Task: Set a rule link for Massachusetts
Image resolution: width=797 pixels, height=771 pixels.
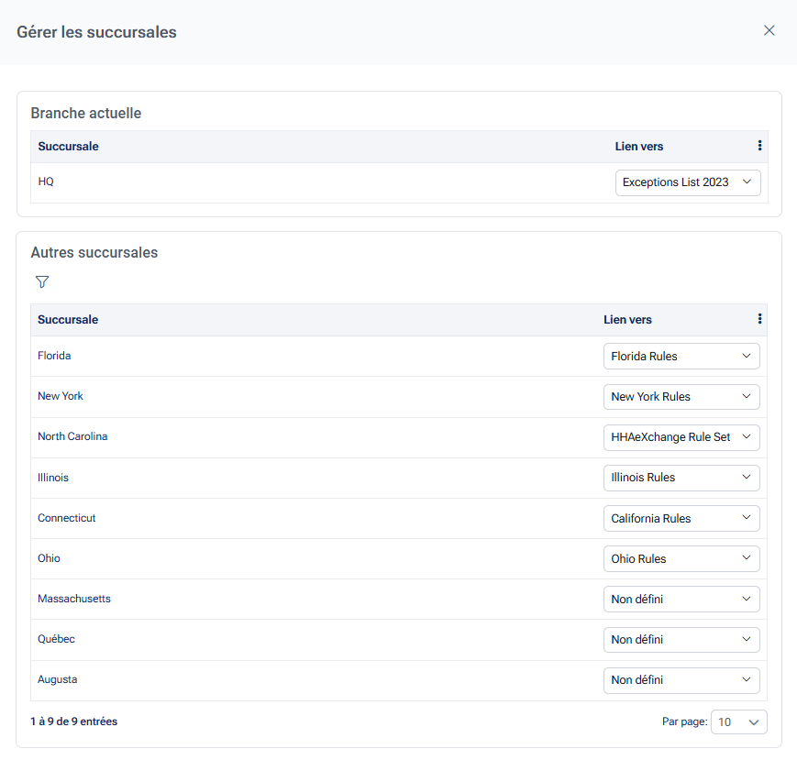Action: (x=681, y=600)
